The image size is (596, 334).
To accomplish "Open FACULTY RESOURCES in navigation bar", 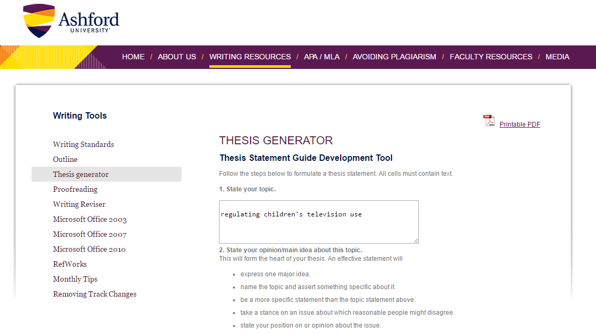I will click(491, 57).
